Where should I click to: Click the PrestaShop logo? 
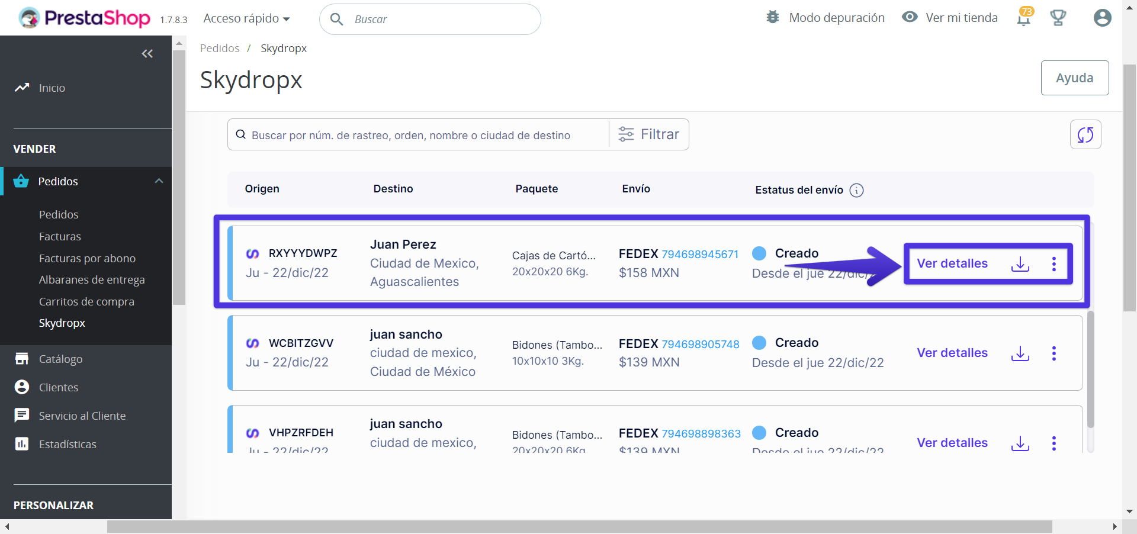click(84, 18)
